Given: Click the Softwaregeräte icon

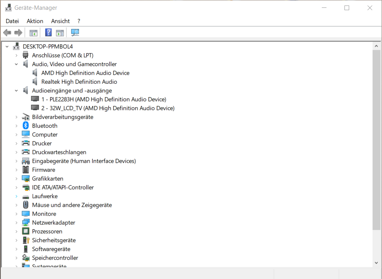Looking at the screenshot, I should pos(25,249).
